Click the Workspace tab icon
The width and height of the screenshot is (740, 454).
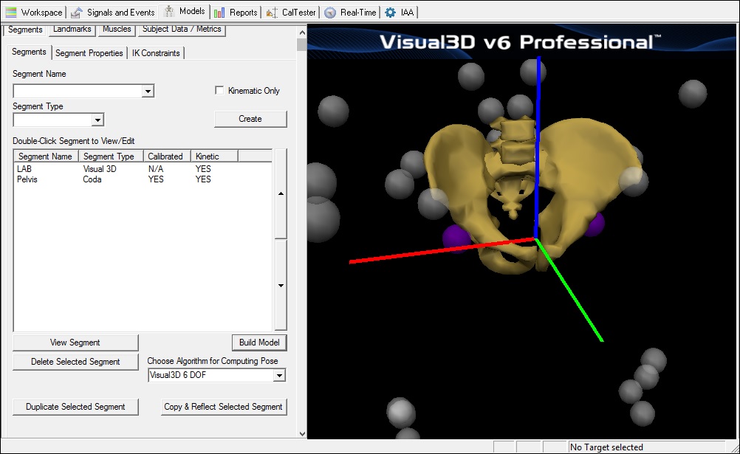(x=11, y=13)
